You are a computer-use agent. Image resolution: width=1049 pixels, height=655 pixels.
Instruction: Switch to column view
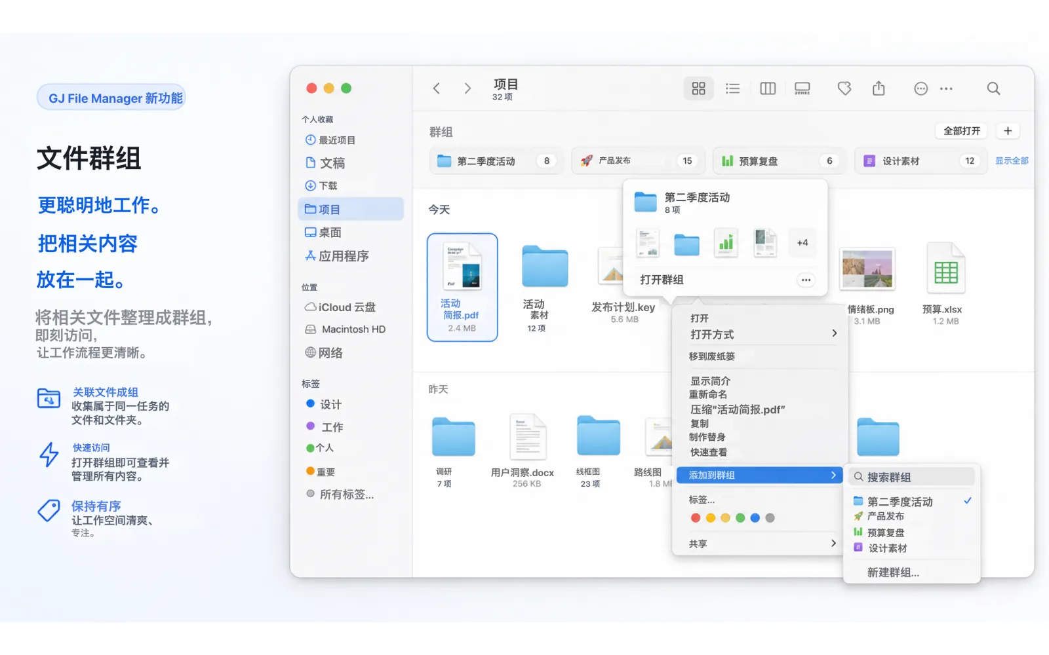(768, 88)
